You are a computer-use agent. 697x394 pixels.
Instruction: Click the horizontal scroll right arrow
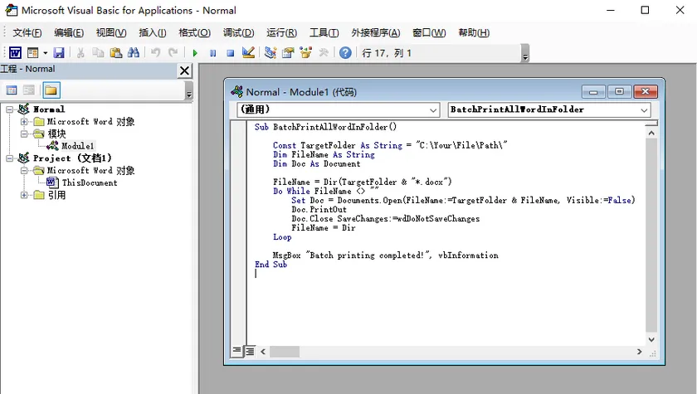pos(639,352)
